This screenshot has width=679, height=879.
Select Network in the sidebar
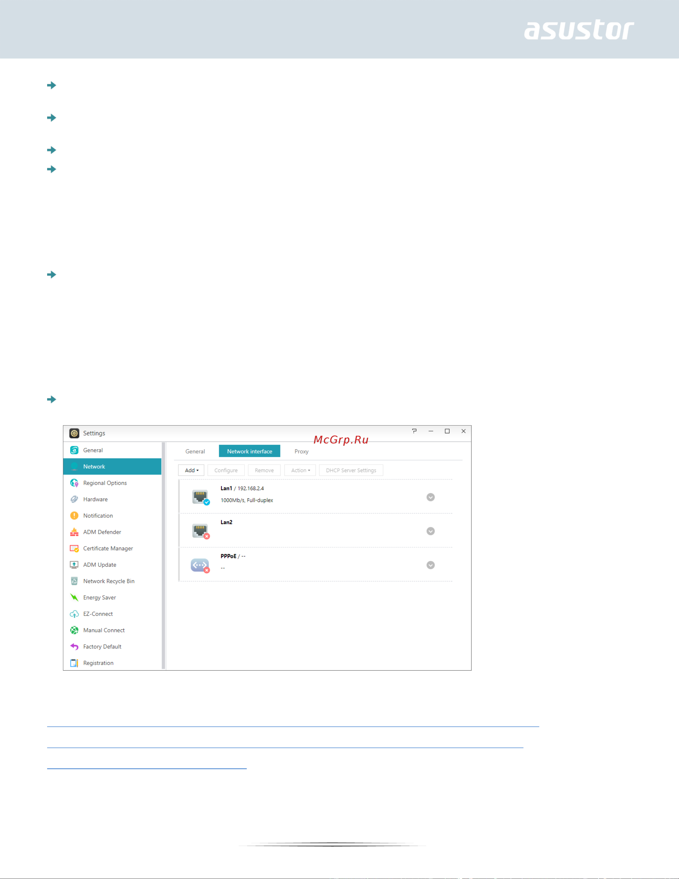(112, 467)
